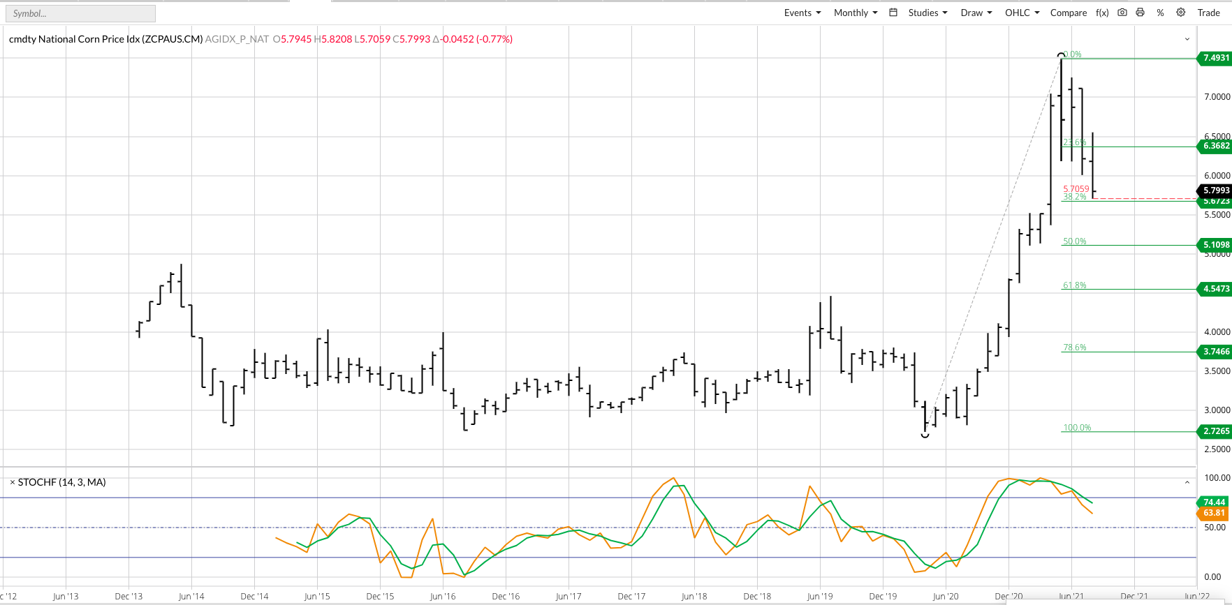Remove STOCHF study with the × icon
Image resolution: width=1232 pixels, height=605 pixels.
coord(12,482)
